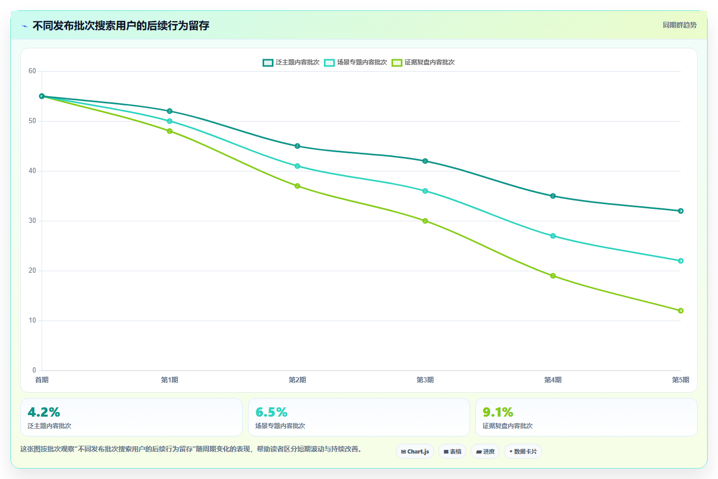Screen dimensions: 718x479
Task: Click the 第1期 axis label
Action: pyautogui.click(x=169, y=380)
